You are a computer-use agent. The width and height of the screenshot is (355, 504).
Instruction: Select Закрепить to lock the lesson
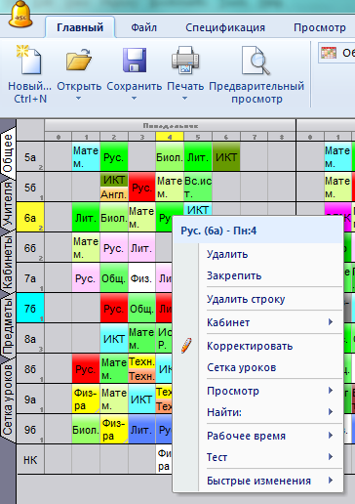coord(234,275)
